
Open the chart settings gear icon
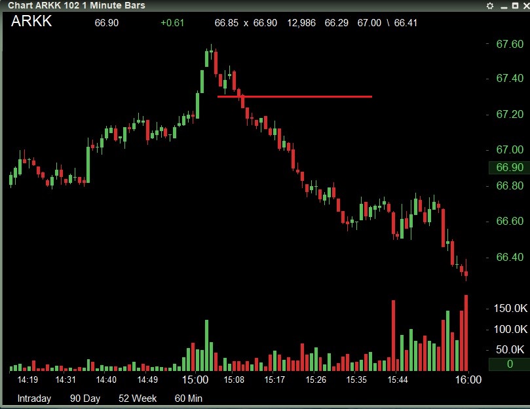pyautogui.click(x=490, y=6)
